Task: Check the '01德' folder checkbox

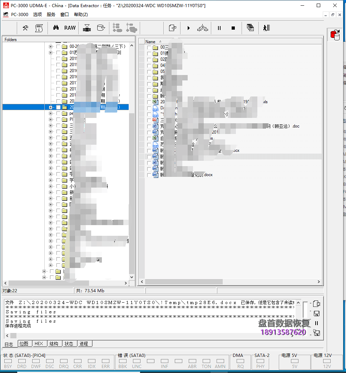Action: [x=149, y=53]
